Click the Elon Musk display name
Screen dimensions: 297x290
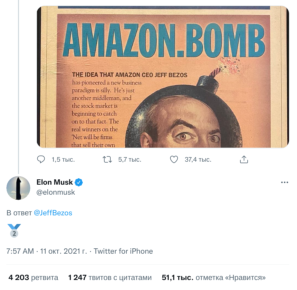[x=54, y=182]
